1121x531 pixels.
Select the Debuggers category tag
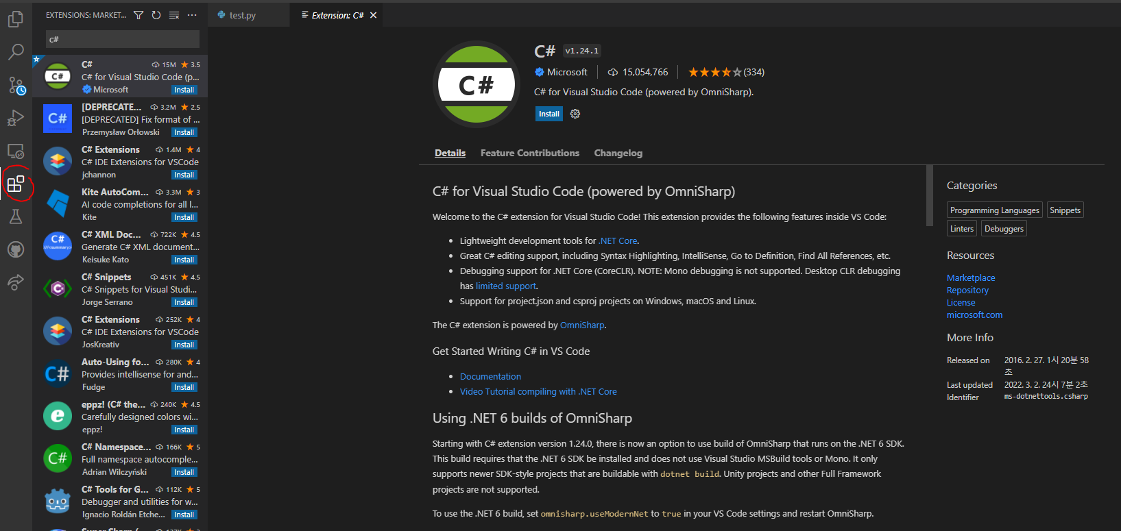(x=1004, y=229)
